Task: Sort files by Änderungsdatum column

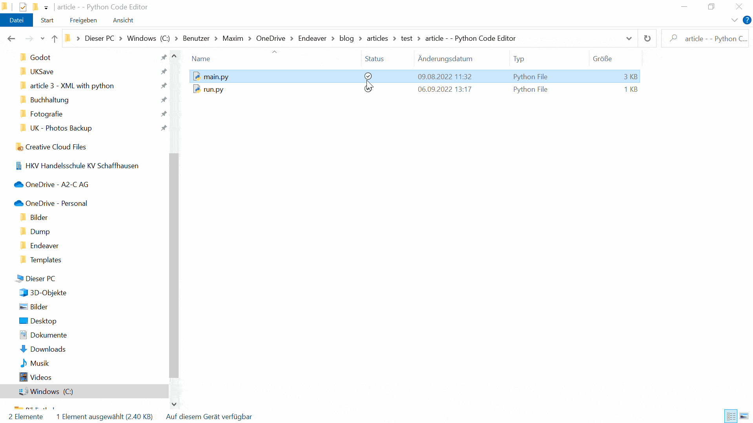Action: [445, 59]
